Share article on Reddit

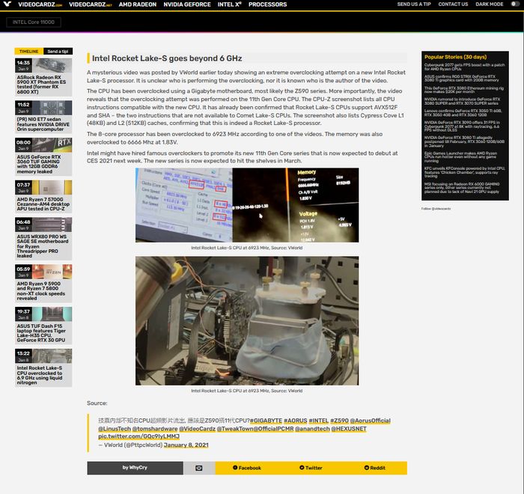coord(374,468)
